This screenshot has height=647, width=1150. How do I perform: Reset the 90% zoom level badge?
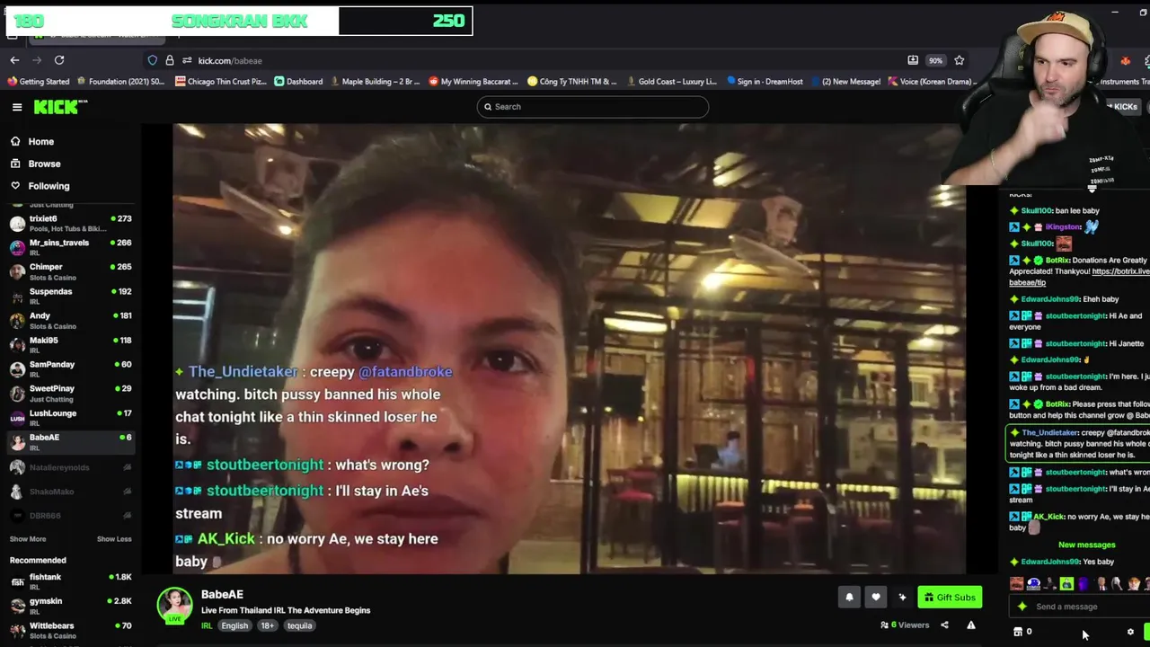click(x=935, y=60)
